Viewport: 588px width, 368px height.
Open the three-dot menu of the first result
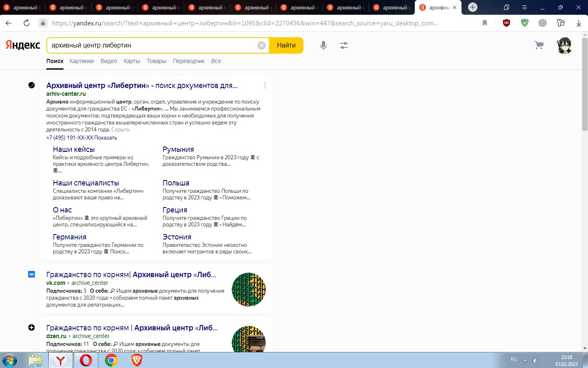coord(265,86)
